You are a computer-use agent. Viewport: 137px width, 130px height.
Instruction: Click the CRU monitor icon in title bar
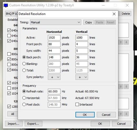click(x=6, y=6)
